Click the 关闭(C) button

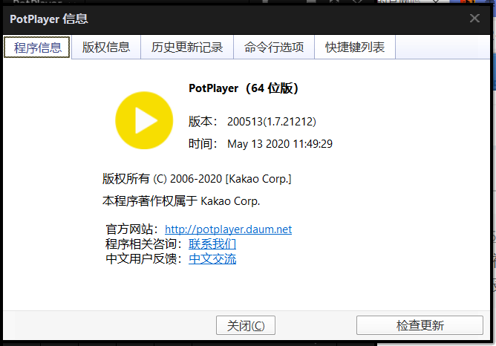click(246, 325)
